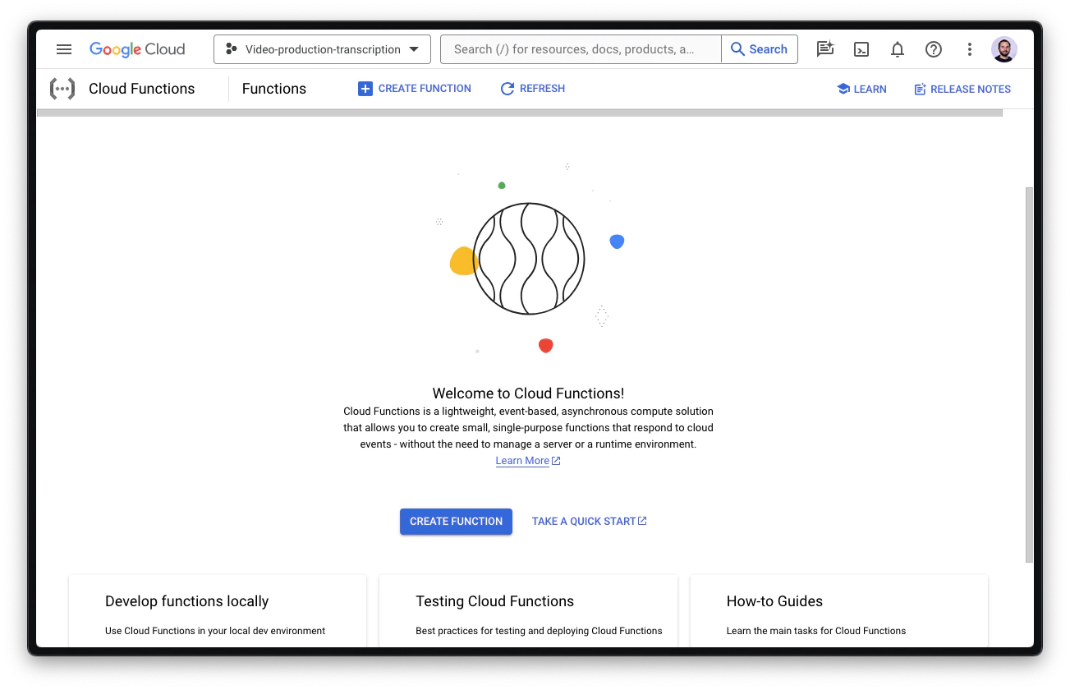
Task: Open the help question mark menu
Action: point(934,49)
